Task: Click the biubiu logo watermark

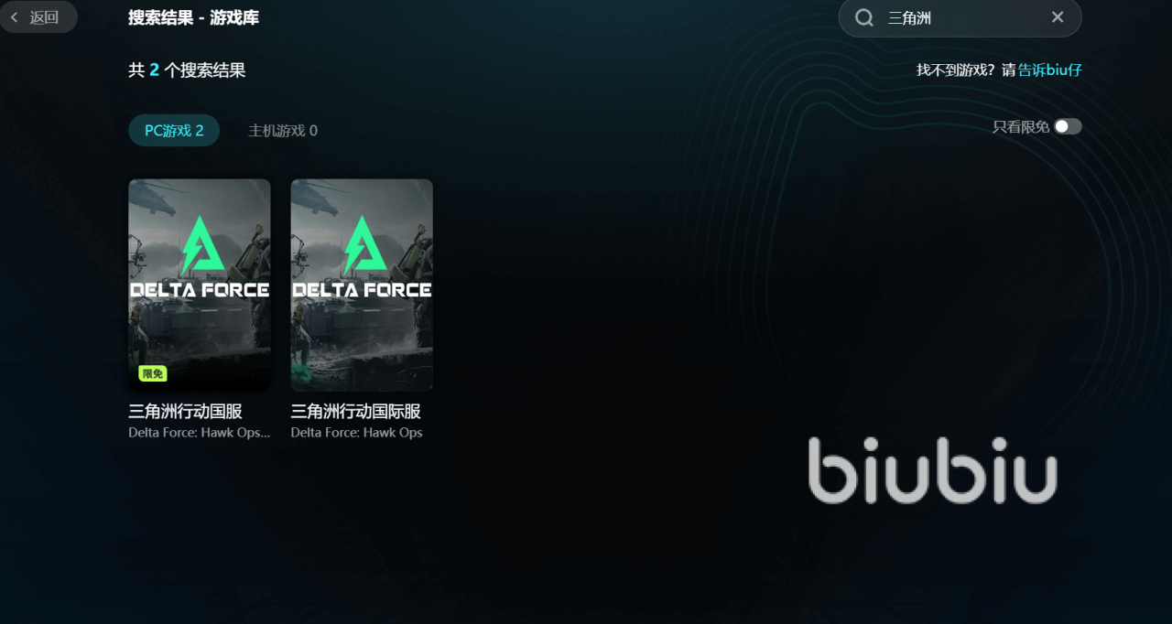Action: (x=932, y=469)
